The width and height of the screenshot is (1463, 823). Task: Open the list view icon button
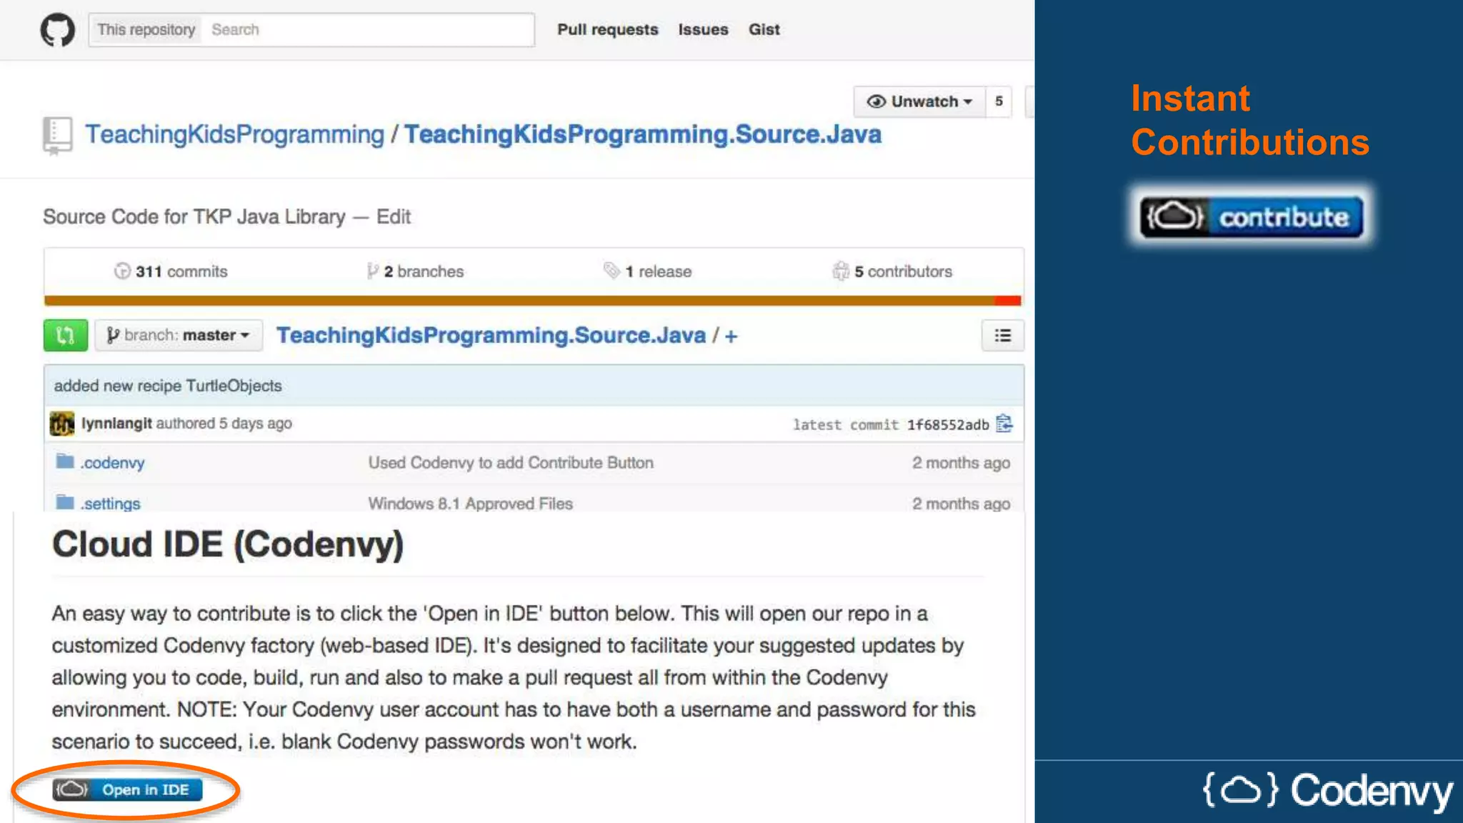[x=1002, y=335]
